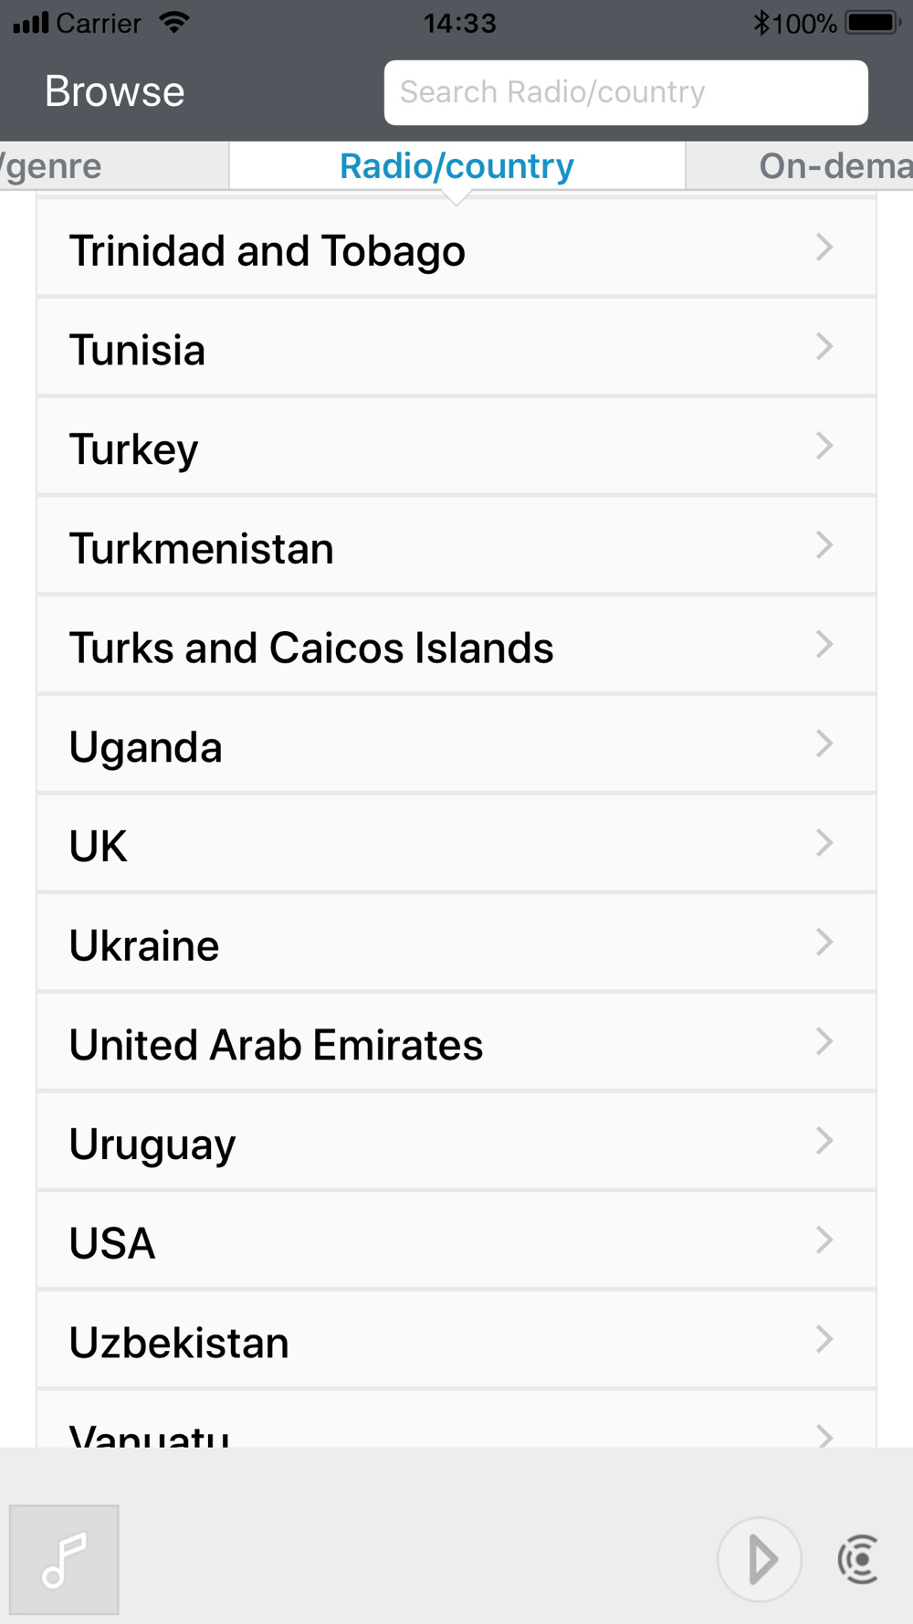Expand the Turkey row chevron

[x=824, y=447]
